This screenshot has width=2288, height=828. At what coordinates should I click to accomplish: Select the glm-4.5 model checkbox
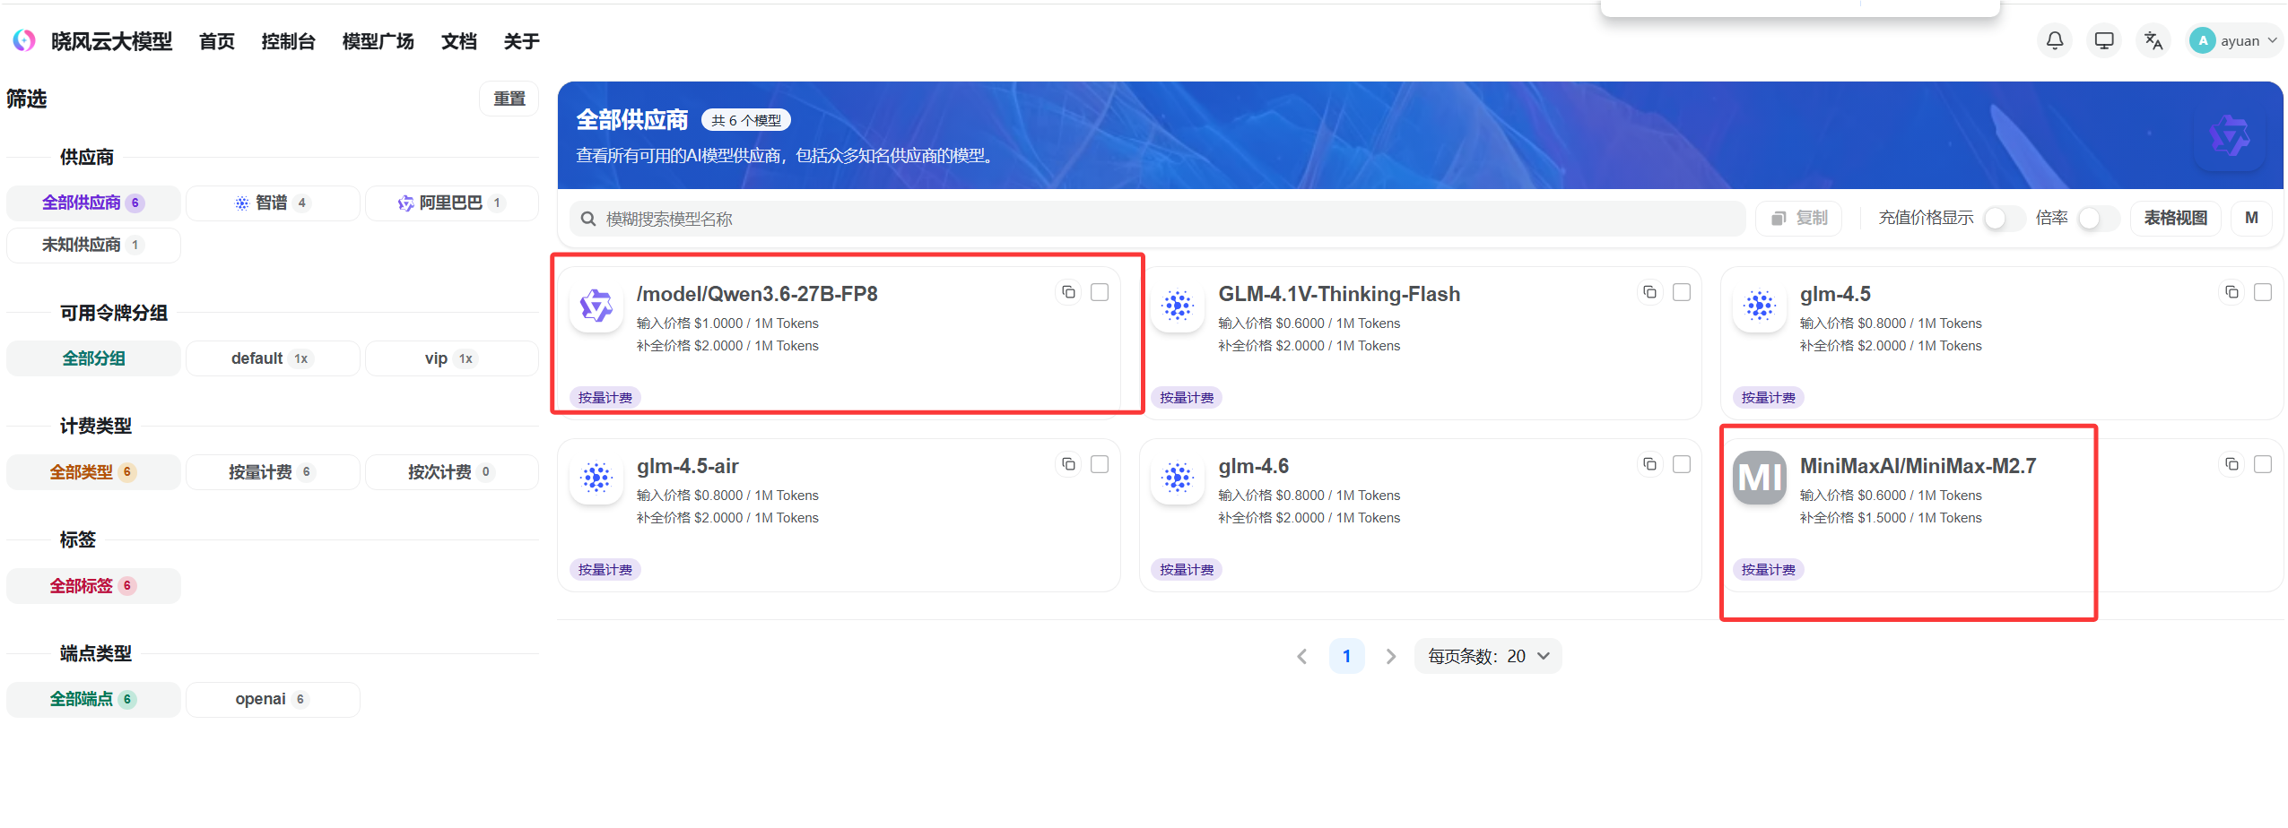(x=2263, y=292)
